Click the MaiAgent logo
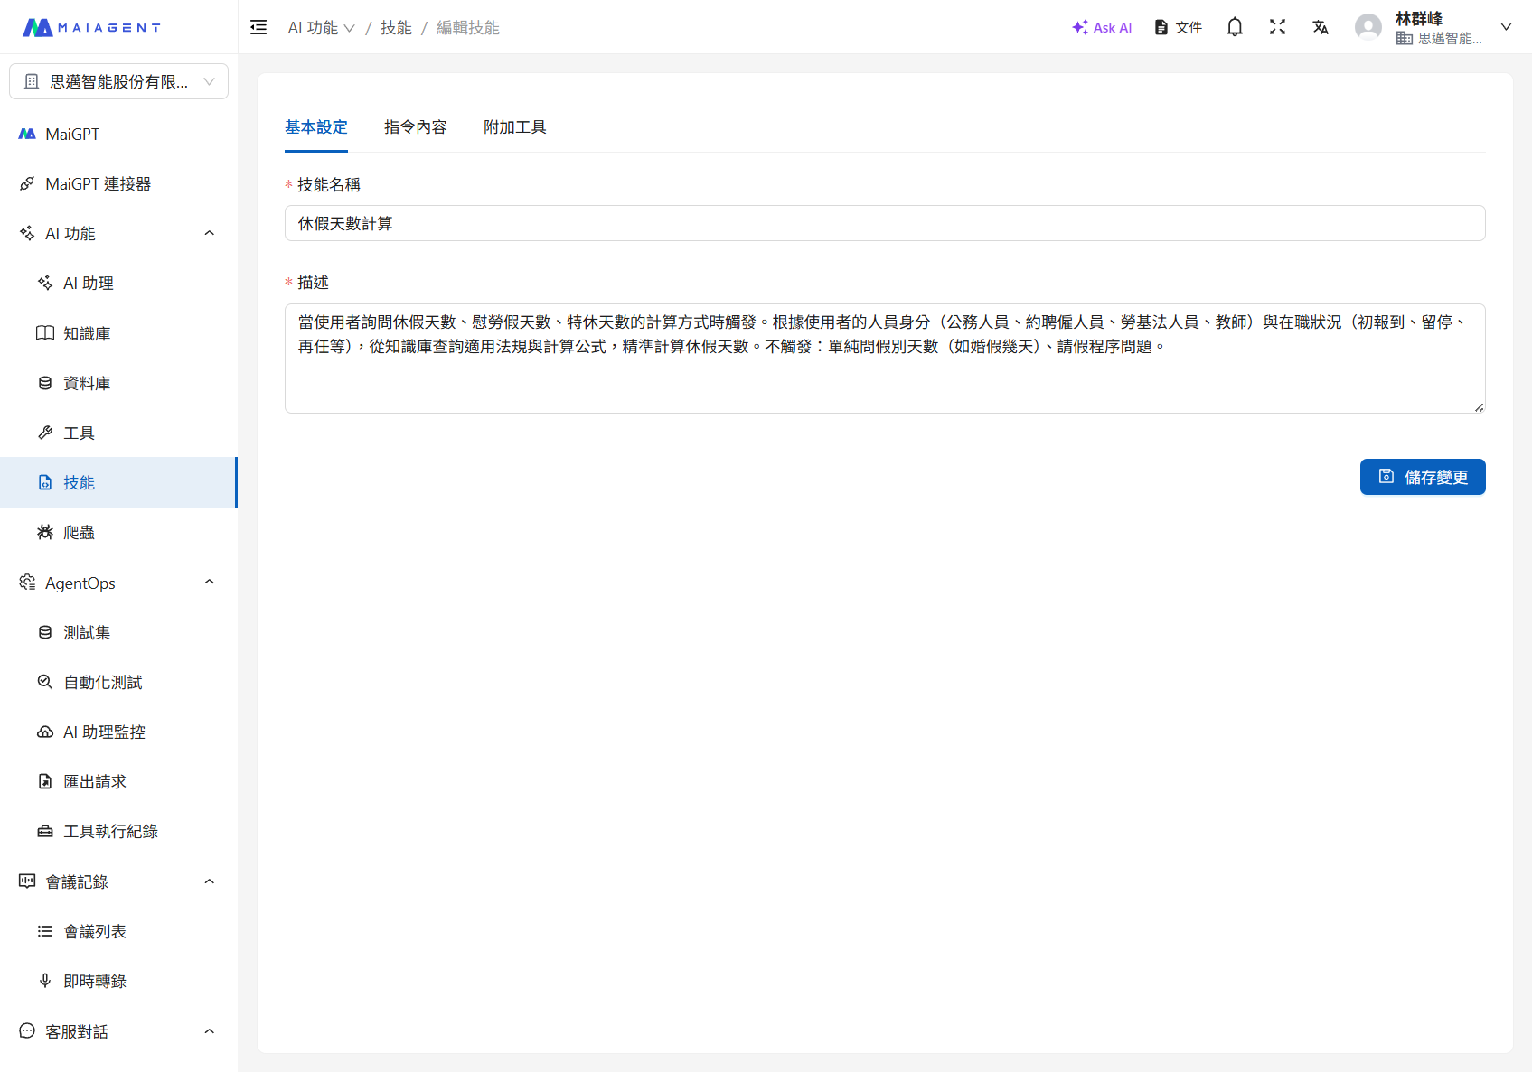Image resolution: width=1532 pixels, height=1072 pixels. [91, 27]
